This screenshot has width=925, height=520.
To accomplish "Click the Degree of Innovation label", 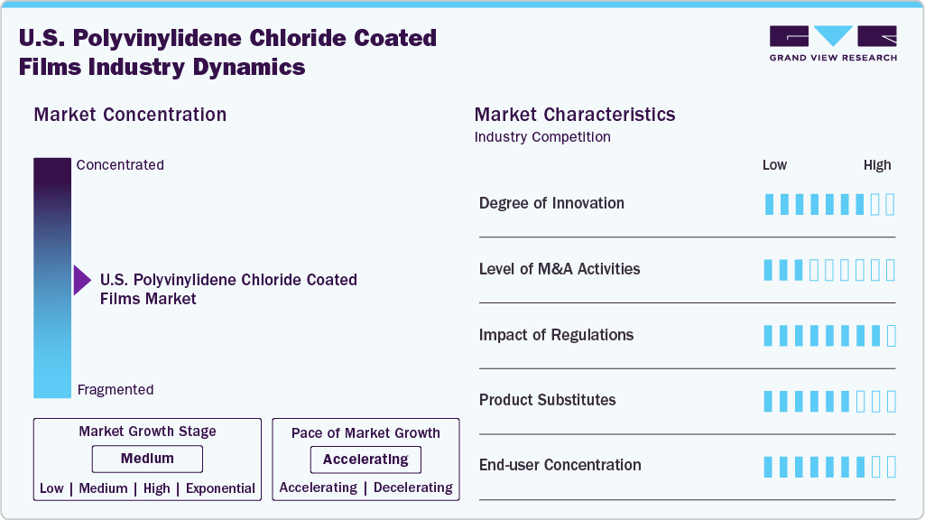I will point(551,203).
